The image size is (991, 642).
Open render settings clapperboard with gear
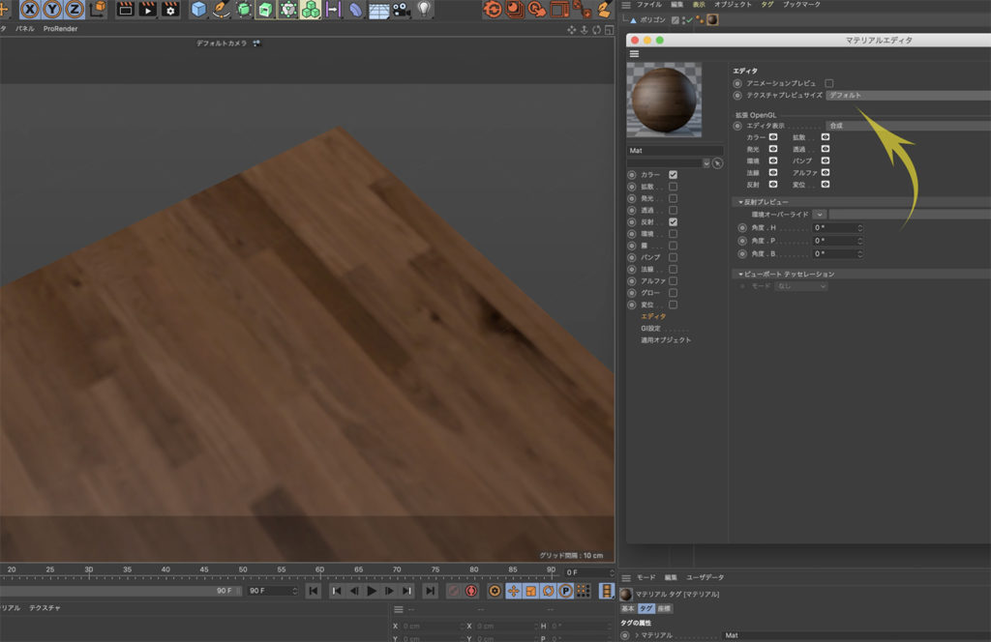point(170,9)
